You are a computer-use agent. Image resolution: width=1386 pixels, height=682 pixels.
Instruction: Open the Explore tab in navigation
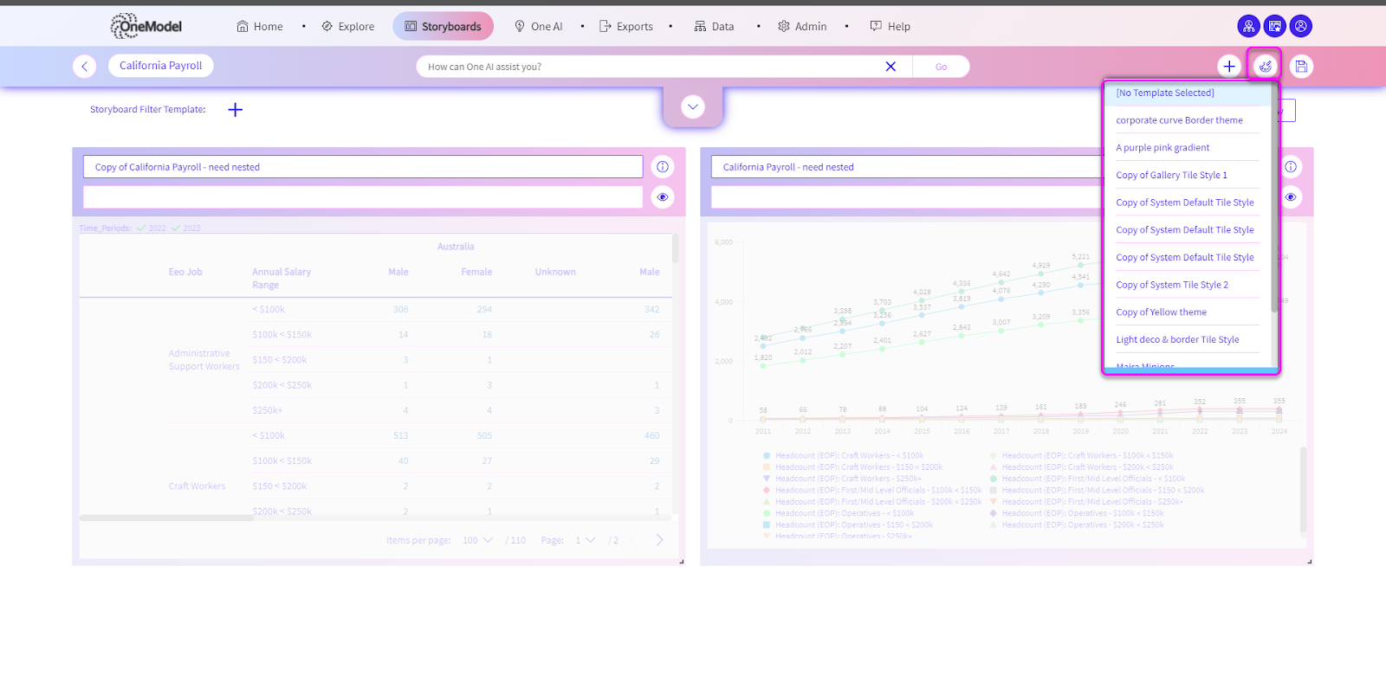pos(348,27)
